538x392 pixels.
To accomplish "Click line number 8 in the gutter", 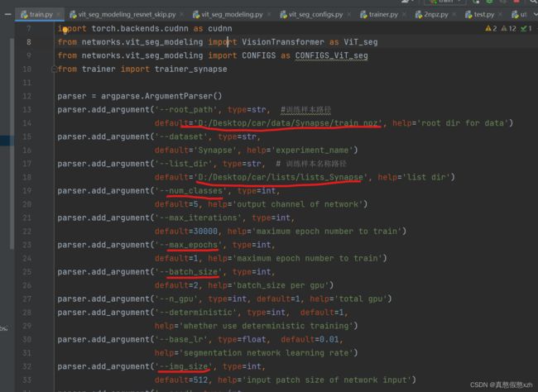I will coord(29,42).
